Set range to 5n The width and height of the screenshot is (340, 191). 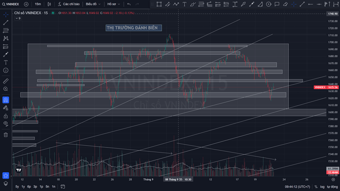[x=47, y=187]
